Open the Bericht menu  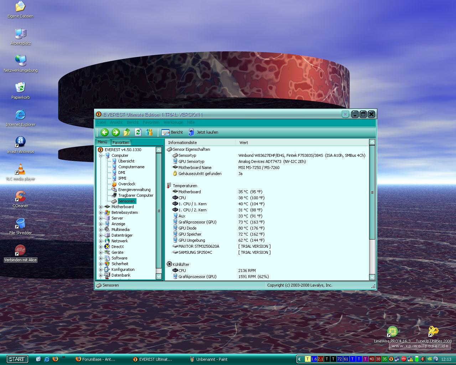pos(133,122)
